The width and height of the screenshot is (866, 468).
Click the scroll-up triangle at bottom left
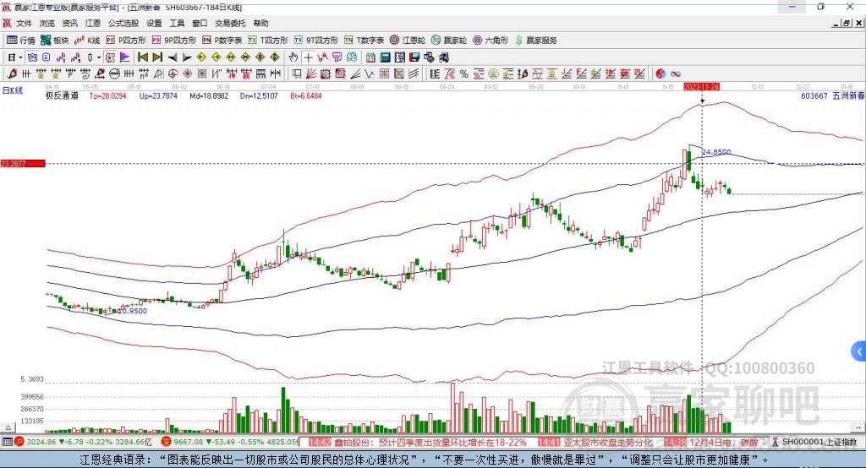point(8,427)
